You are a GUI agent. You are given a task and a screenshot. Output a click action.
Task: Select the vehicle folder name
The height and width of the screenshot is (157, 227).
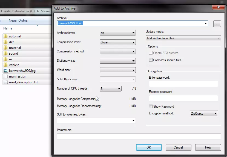14,65
